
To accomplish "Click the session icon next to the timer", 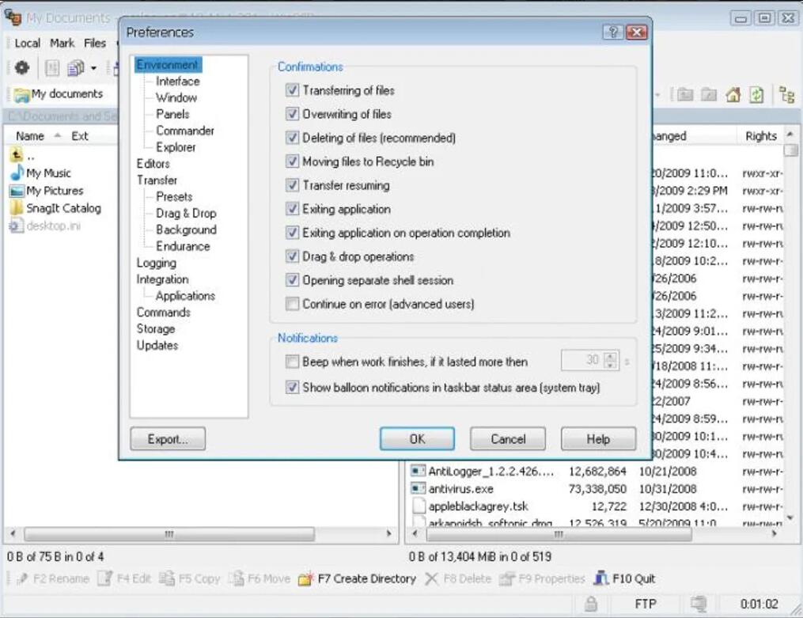I will pos(699,604).
